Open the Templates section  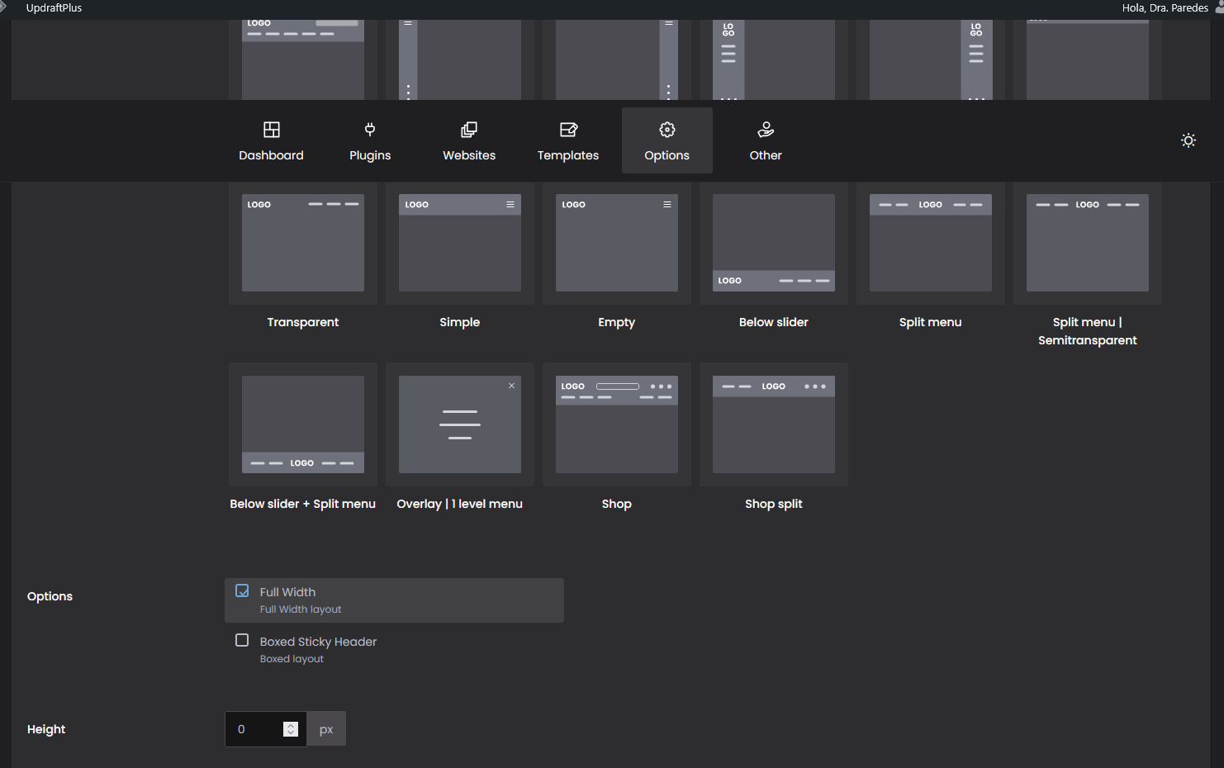(x=568, y=141)
